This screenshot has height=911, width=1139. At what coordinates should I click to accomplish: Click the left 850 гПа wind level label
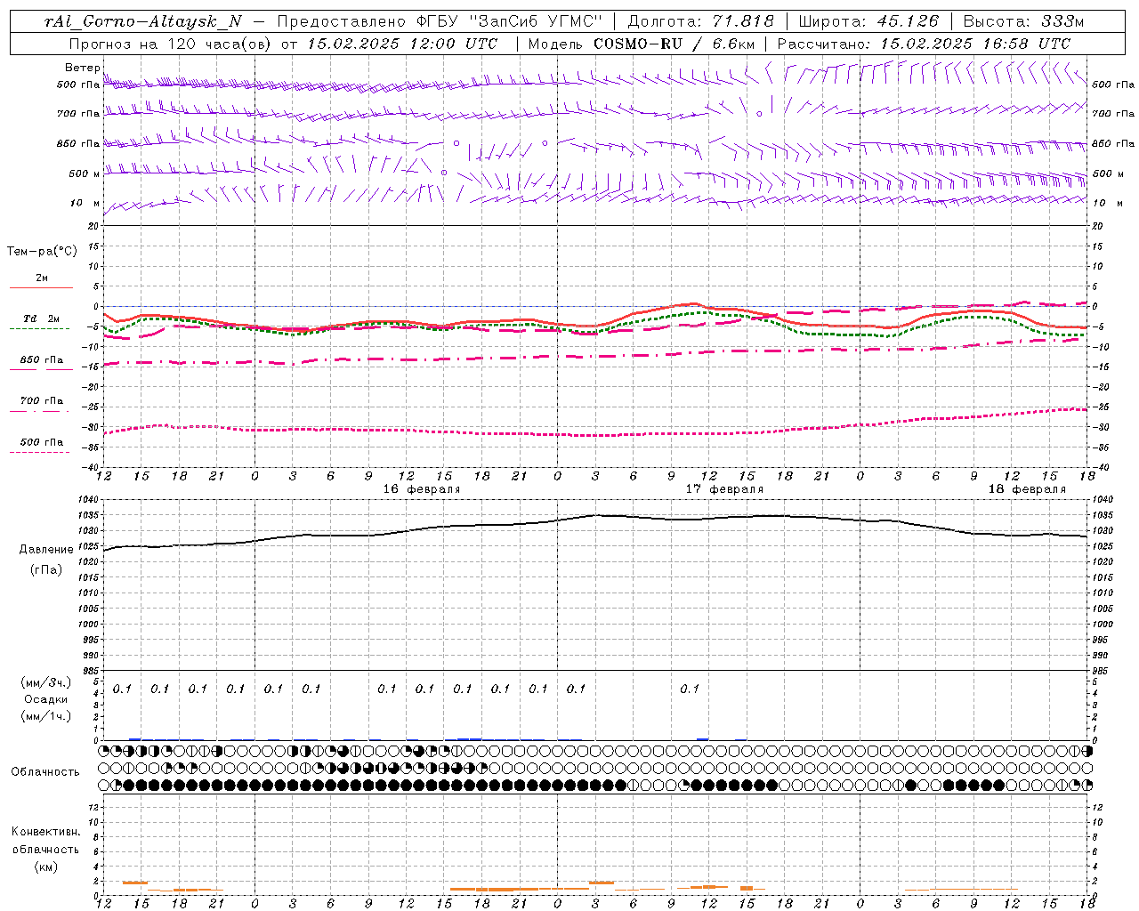pos(77,143)
